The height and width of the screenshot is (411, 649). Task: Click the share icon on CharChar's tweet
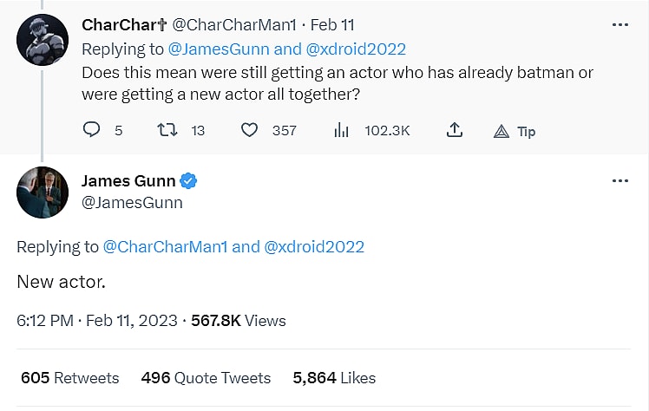tap(453, 130)
